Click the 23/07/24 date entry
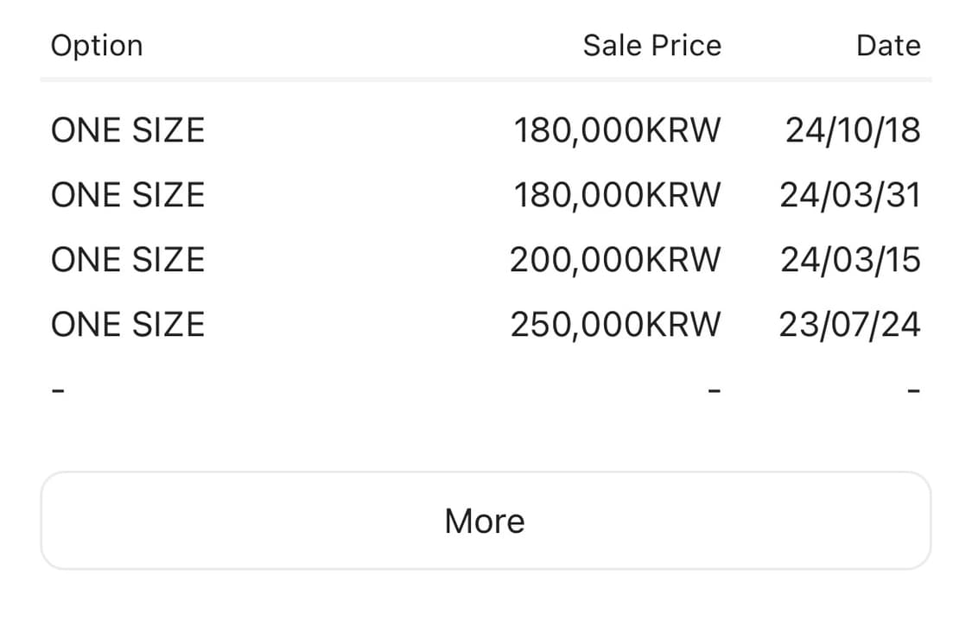 849,325
